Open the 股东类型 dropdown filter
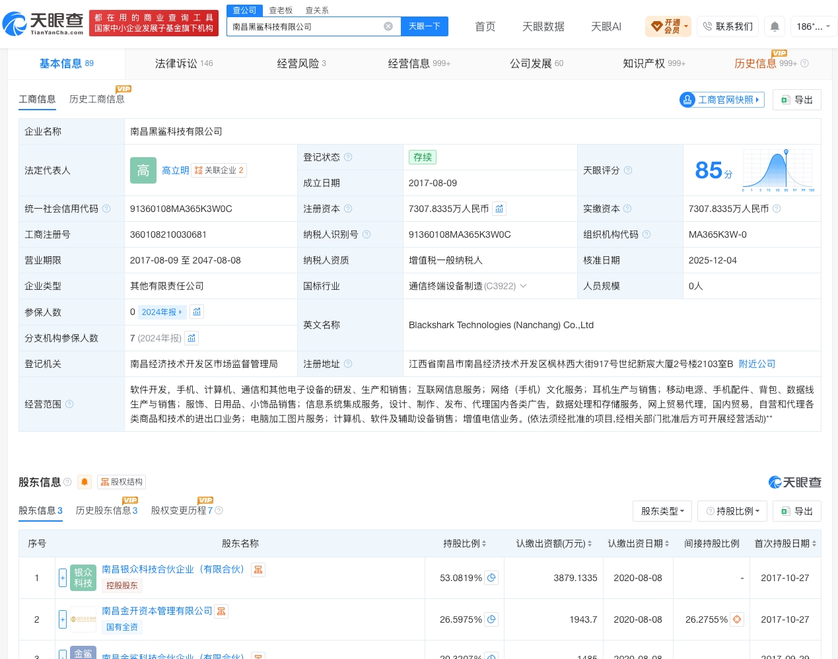The image size is (838, 659). click(x=662, y=511)
